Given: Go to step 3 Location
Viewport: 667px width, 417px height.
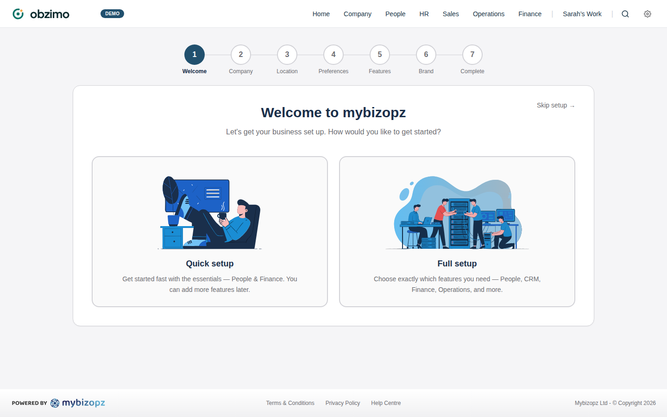Looking at the screenshot, I should 287,55.
